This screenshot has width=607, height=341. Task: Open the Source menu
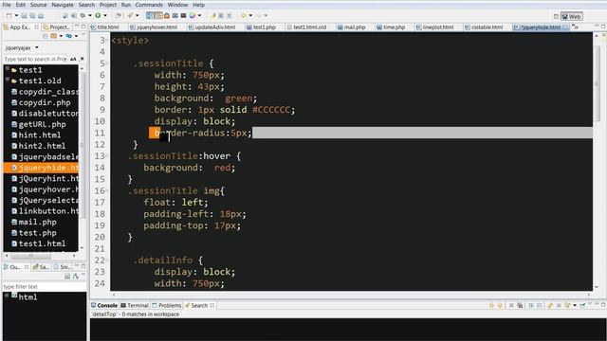(x=38, y=5)
